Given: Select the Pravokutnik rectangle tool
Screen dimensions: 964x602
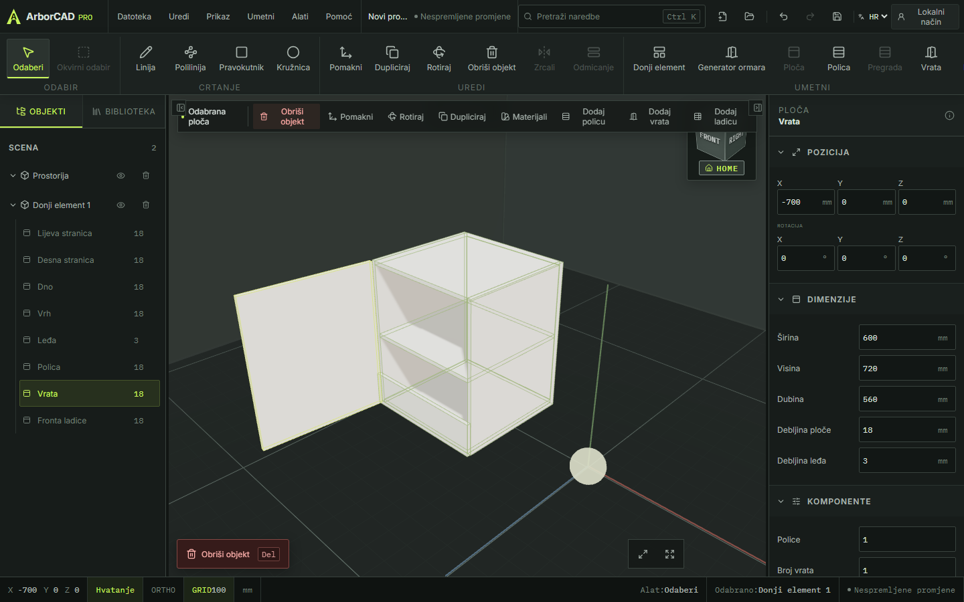Looking at the screenshot, I should 242,58.
